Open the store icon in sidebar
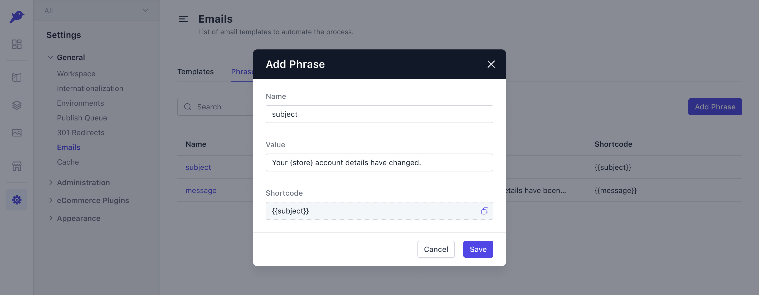This screenshot has height=295, width=759. point(17,166)
